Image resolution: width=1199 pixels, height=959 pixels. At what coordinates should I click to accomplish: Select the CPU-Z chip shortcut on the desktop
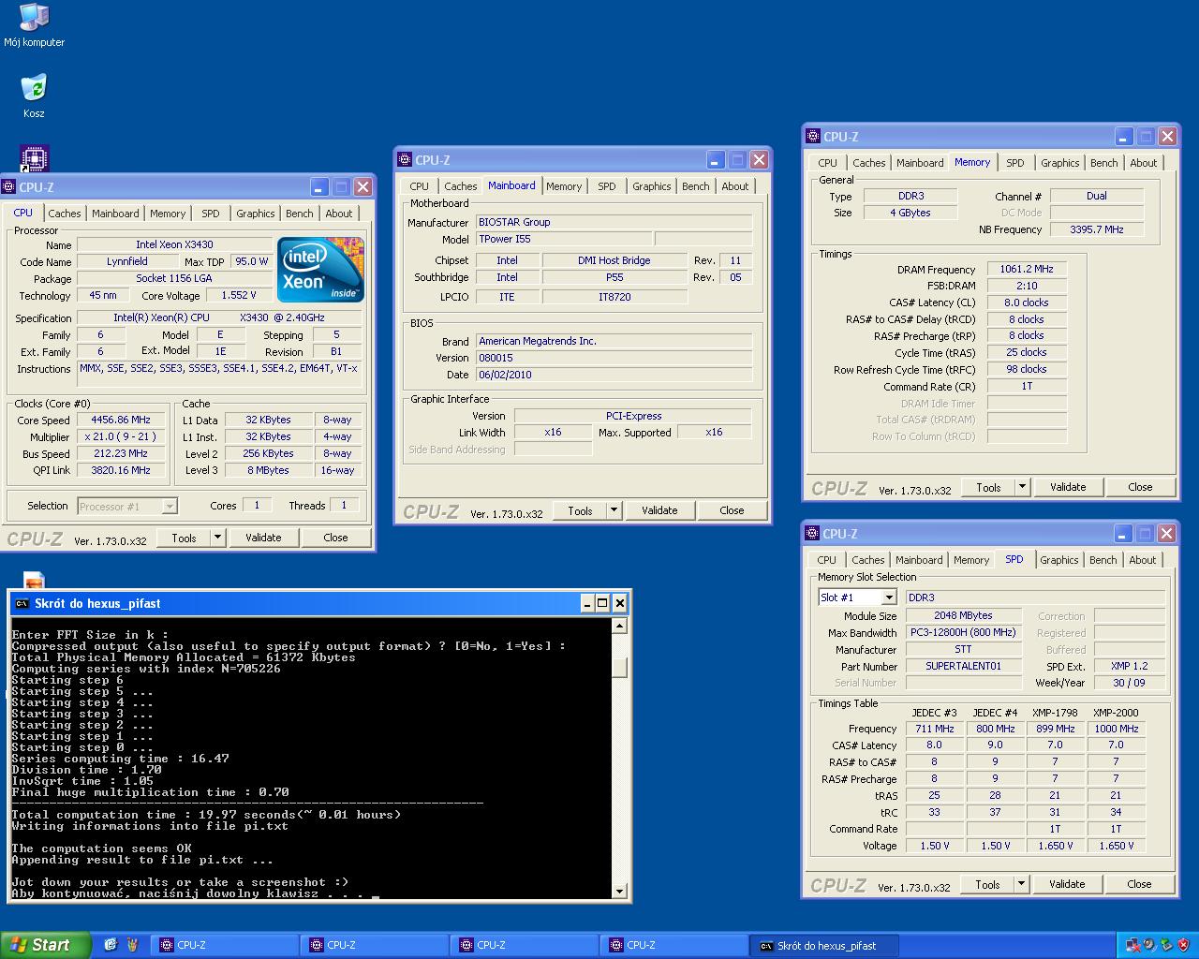[34, 157]
